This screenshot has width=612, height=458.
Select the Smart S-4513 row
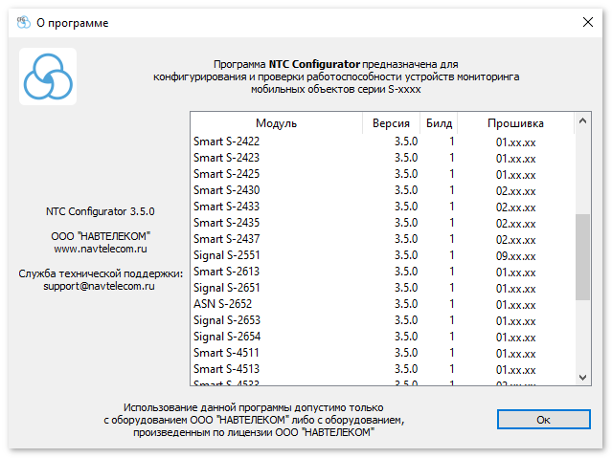pos(382,369)
